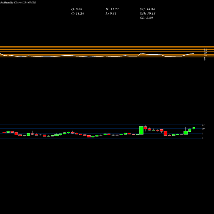Click the price axis label 10

203,129
